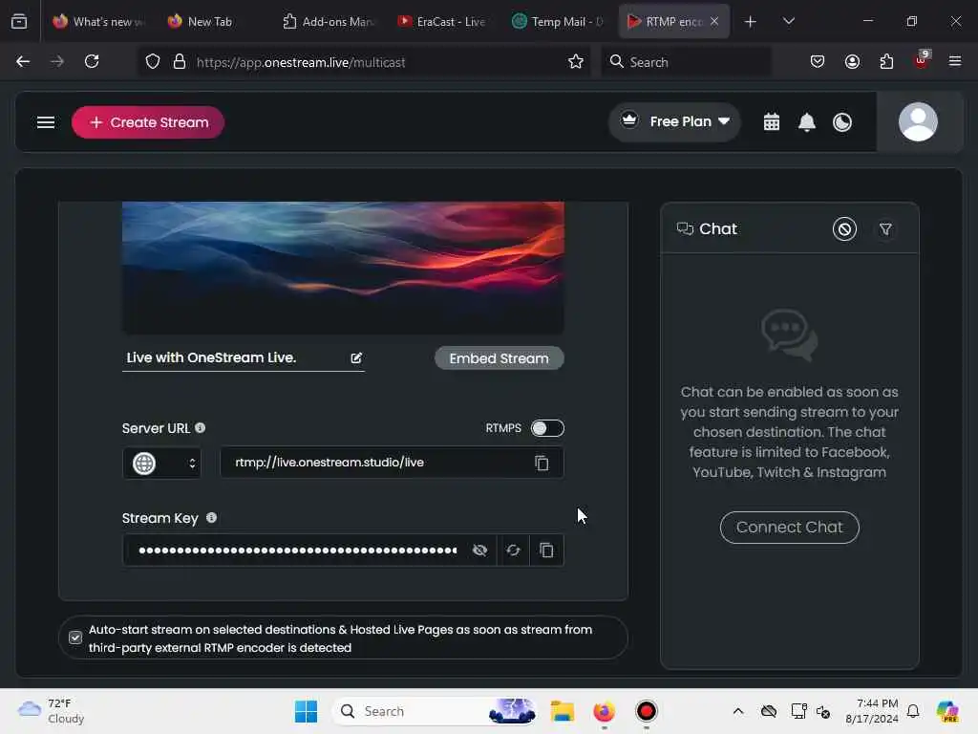
Task: List all tabs with chevron dropdown
Action: click(x=788, y=22)
